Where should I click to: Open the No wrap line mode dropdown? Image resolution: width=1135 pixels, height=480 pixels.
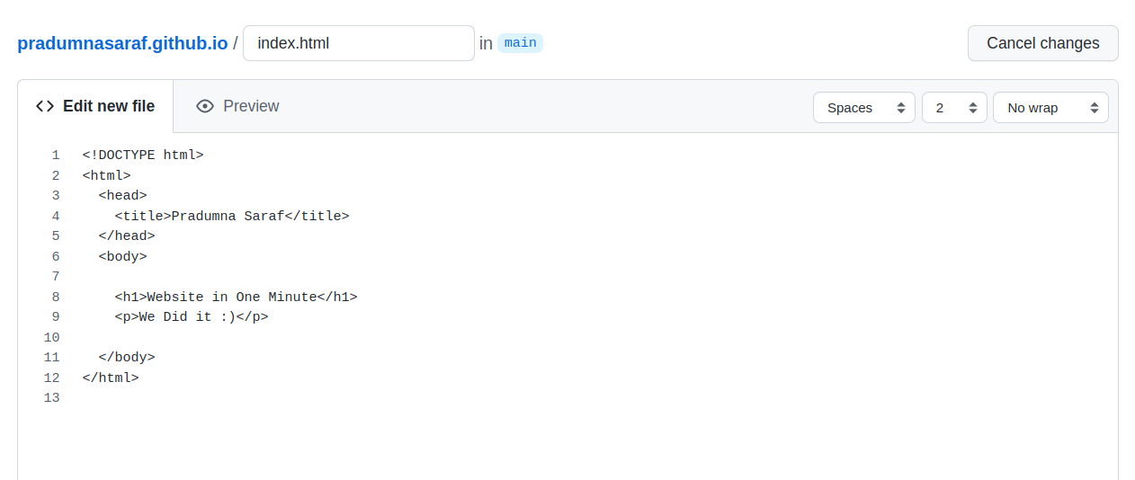1050,108
